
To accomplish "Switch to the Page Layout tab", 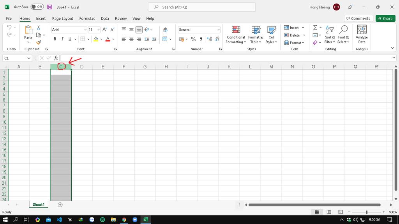I will [62, 18].
